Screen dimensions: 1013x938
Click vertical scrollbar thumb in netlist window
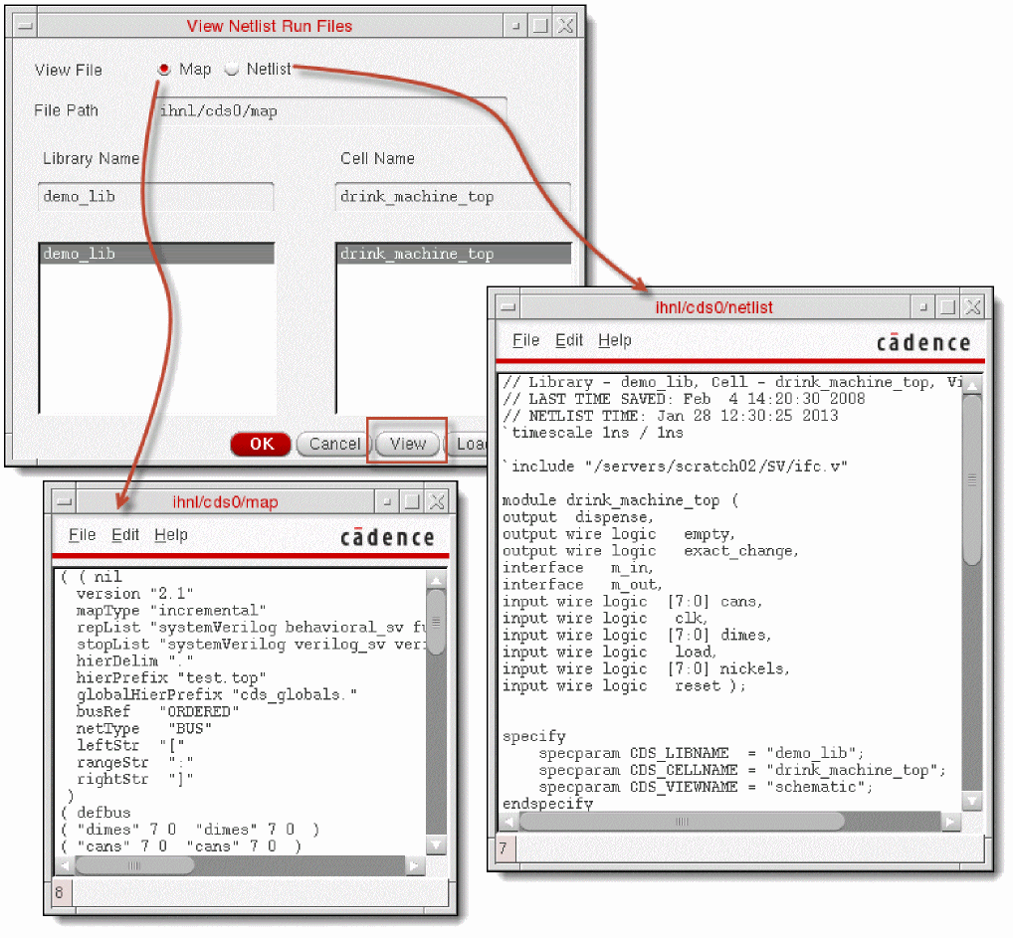tap(972, 480)
